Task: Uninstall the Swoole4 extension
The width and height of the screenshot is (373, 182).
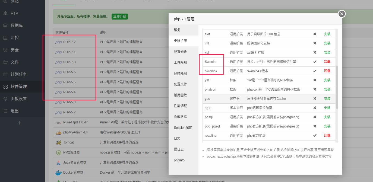Action: click(327, 71)
